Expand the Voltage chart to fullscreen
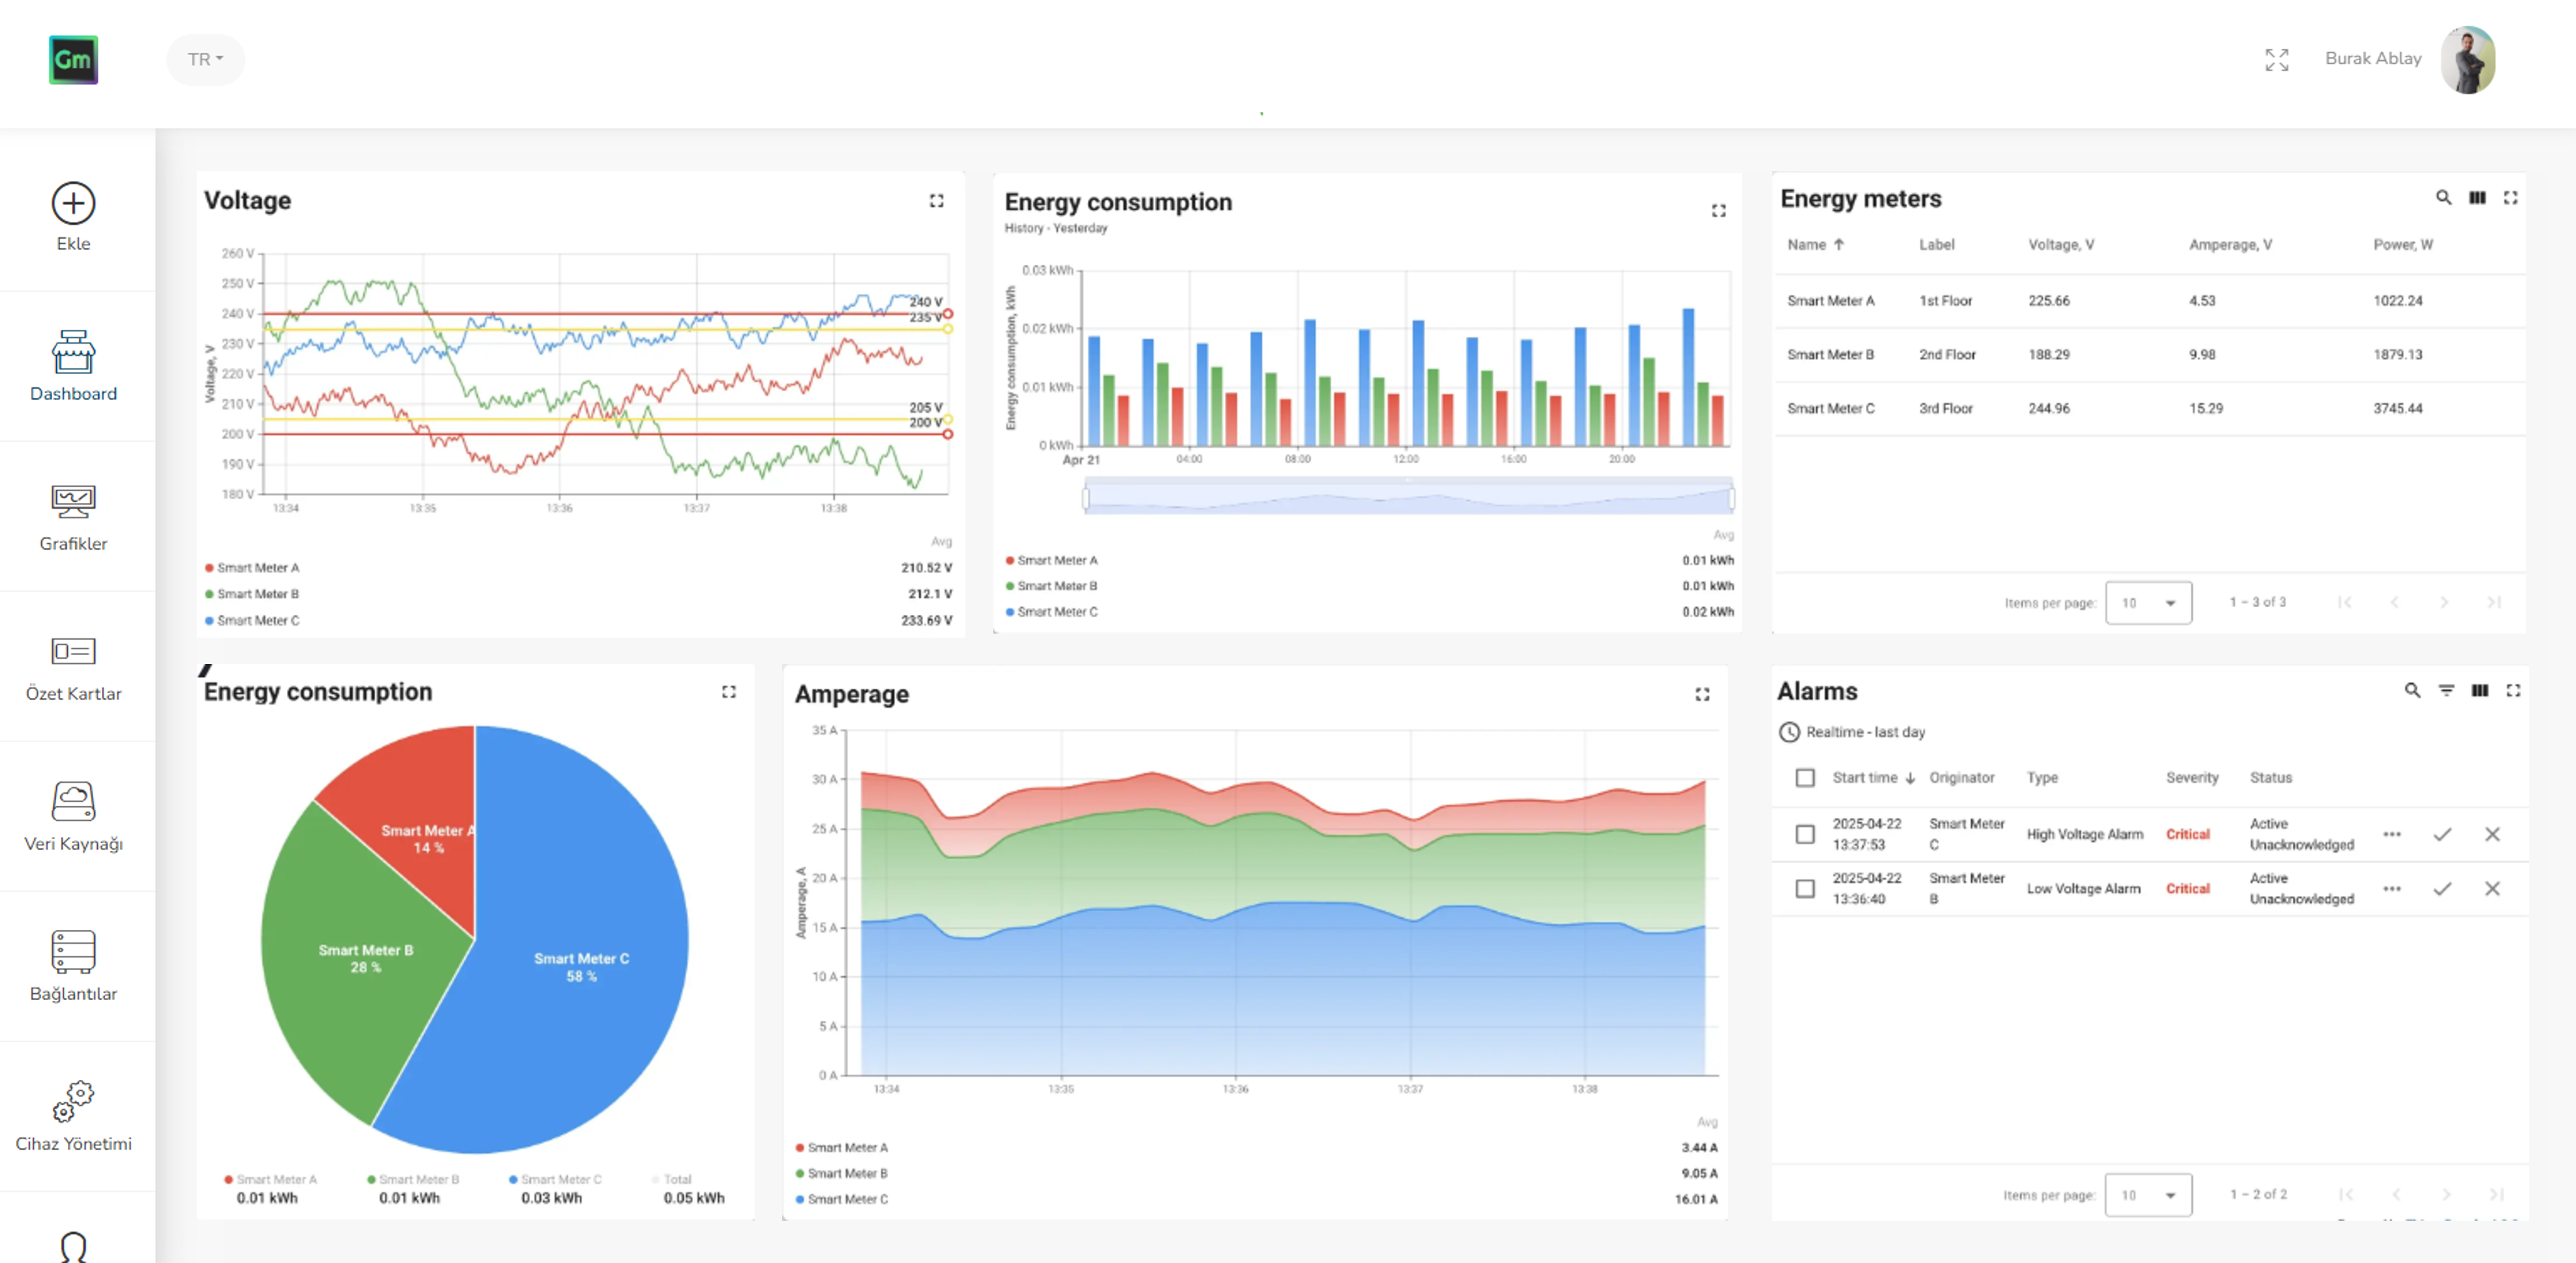 pos(937,201)
